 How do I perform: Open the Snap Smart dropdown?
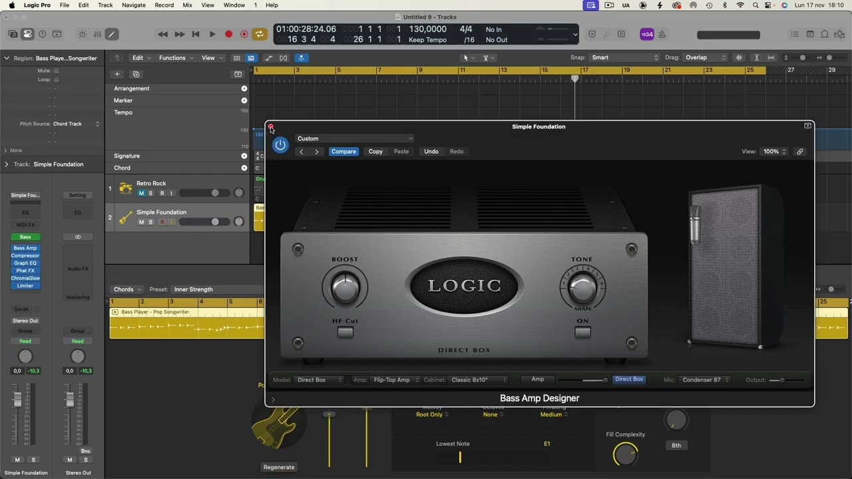click(625, 58)
